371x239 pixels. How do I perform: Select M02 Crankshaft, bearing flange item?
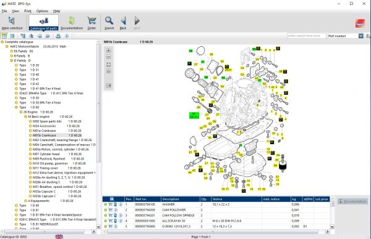(x=62, y=140)
